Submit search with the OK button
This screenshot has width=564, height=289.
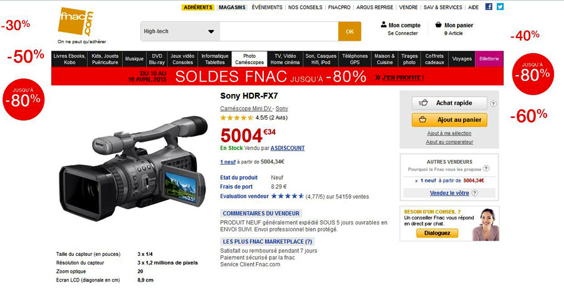coord(350,31)
